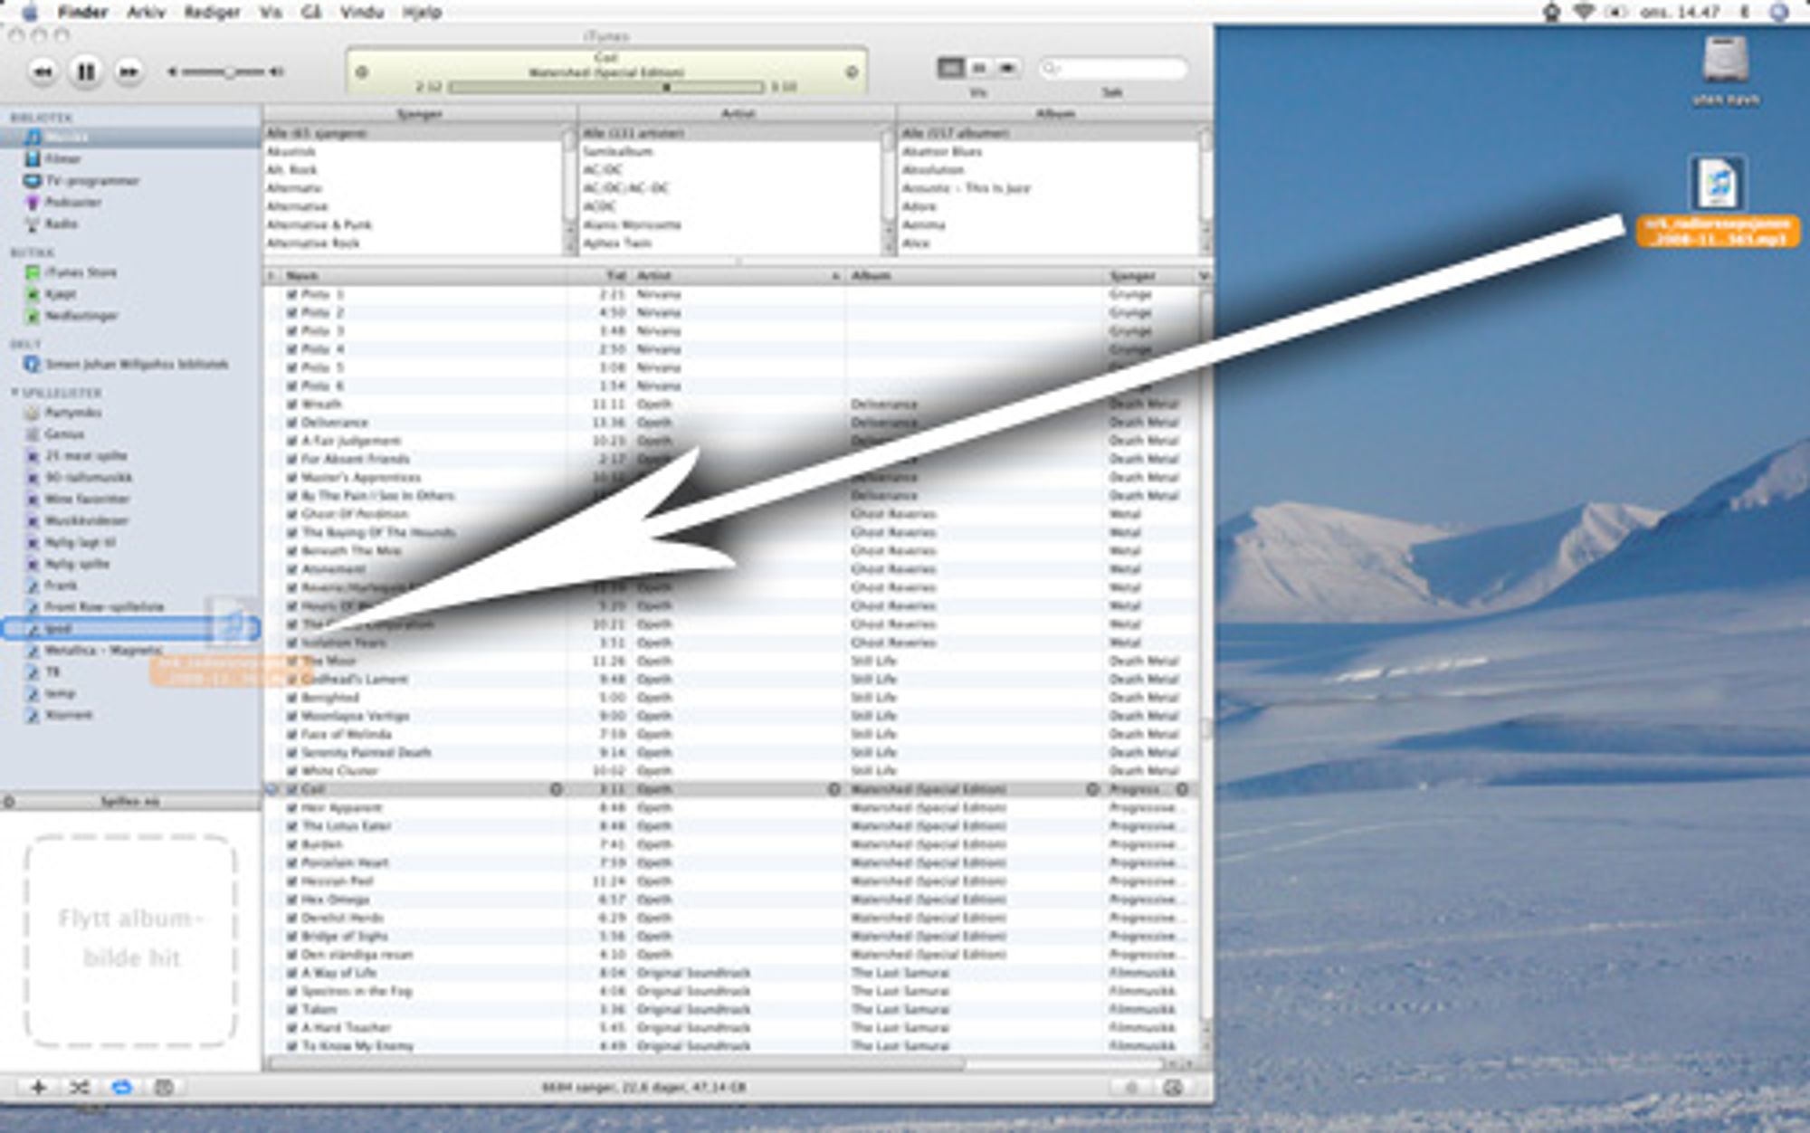This screenshot has height=1133, width=1810.
Task: Select Alanis Morissette in artist browser
Action: (x=632, y=224)
